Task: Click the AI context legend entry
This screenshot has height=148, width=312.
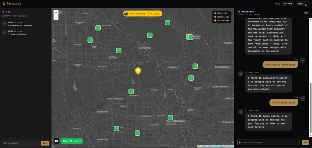Action: click(222, 20)
